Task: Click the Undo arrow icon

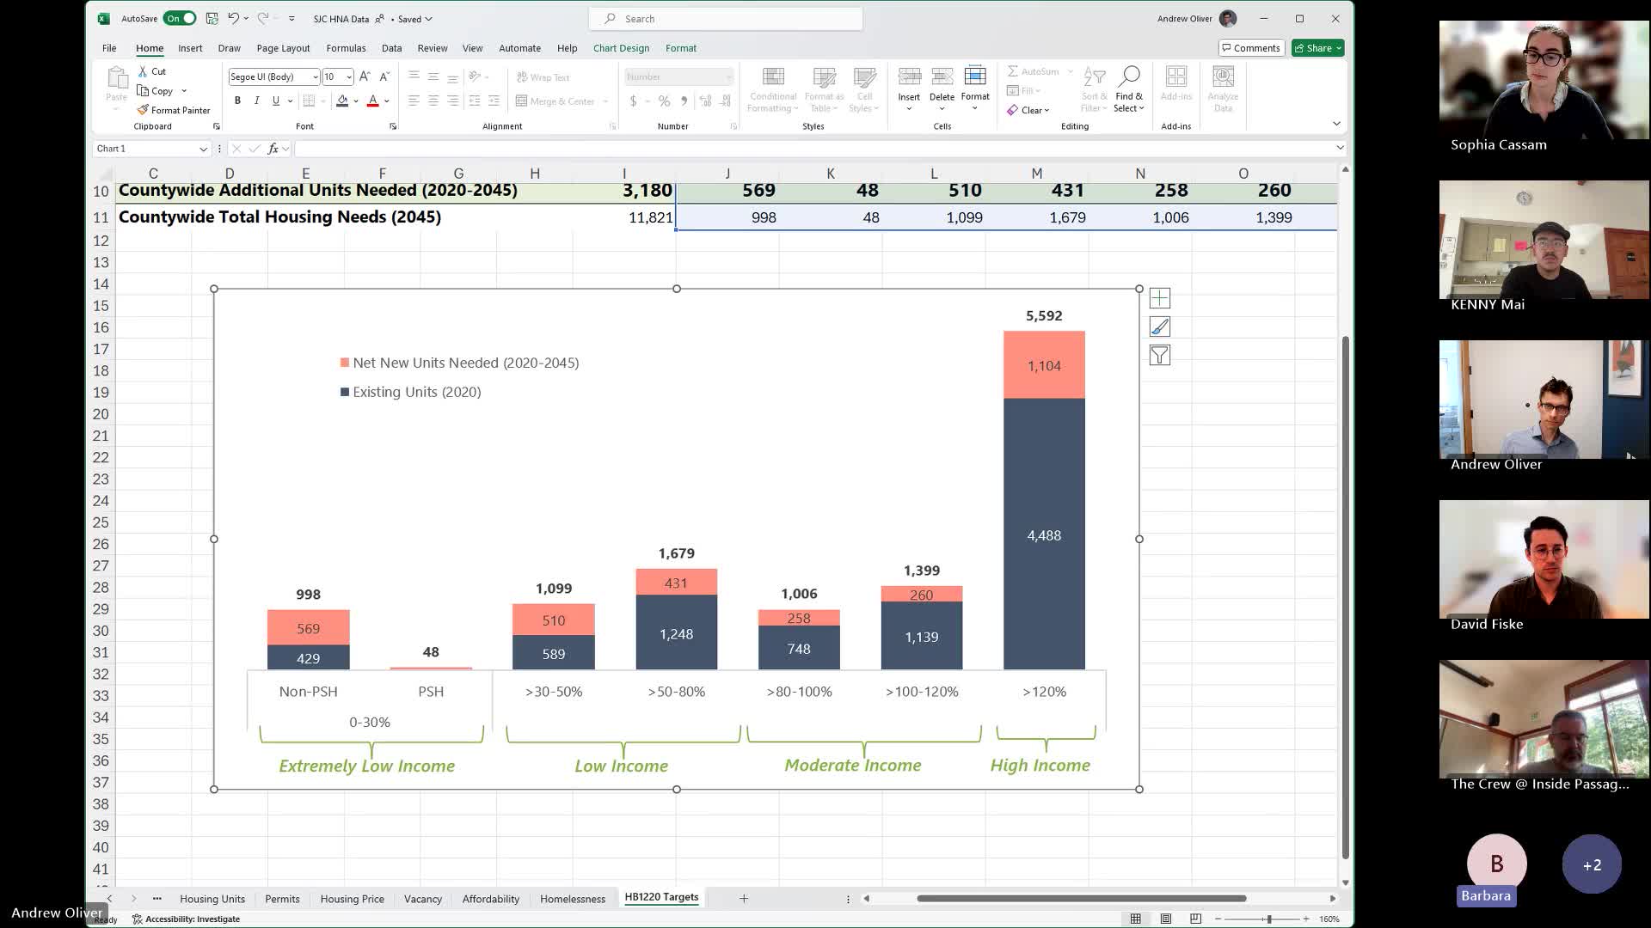Action: (x=232, y=18)
